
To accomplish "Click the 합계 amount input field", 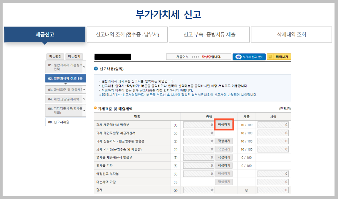I will pyautogui.click(x=198, y=190).
